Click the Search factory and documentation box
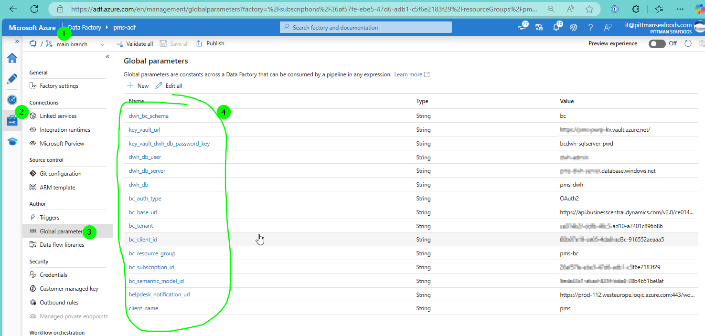The width and height of the screenshot is (705, 336). (366, 27)
